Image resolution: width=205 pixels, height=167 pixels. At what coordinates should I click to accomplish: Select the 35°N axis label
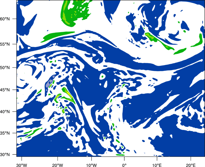pos(5,133)
